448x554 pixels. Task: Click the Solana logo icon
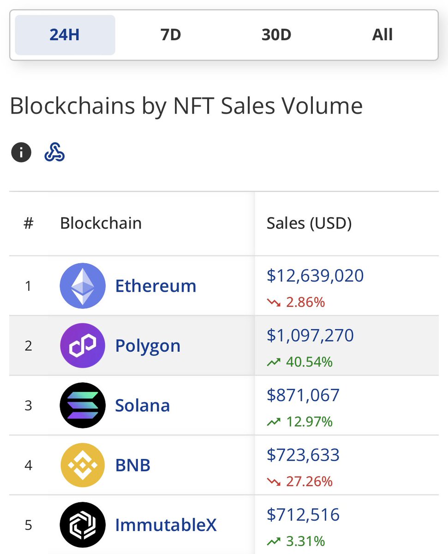tap(83, 405)
